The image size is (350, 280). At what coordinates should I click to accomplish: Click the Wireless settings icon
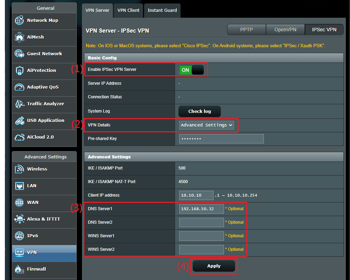(19, 169)
